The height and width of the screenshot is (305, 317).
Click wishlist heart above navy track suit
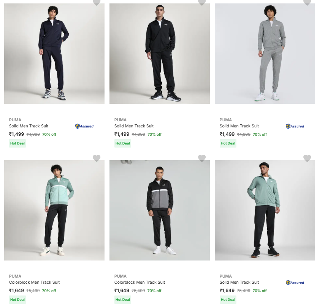tap(97, 2)
